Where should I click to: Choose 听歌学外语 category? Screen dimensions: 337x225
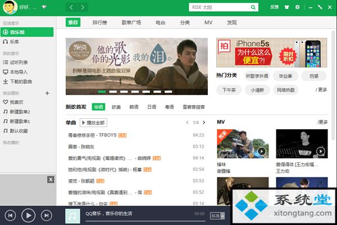pos(257,76)
